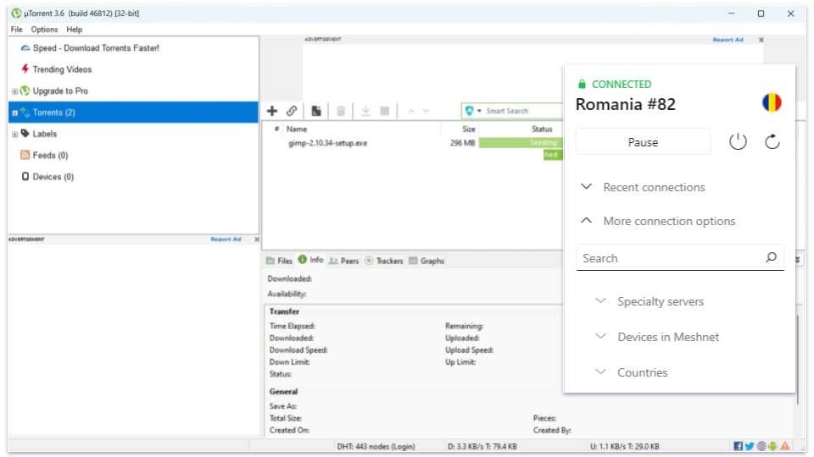
Task: Click DHT: 443 nodes status entry
Action: [x=376, y=446]
